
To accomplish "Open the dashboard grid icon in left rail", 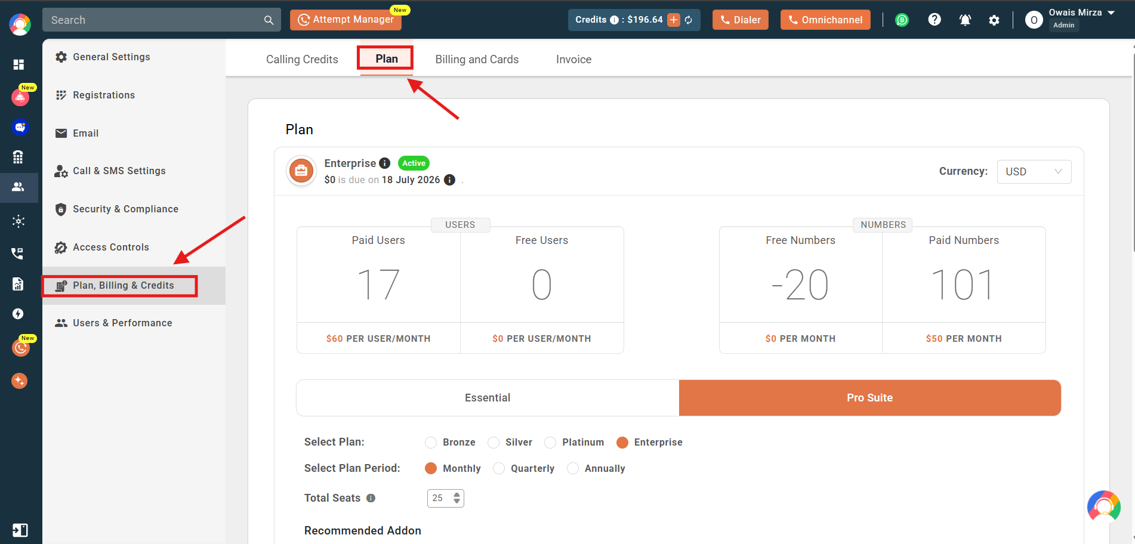I will (18, 64).
